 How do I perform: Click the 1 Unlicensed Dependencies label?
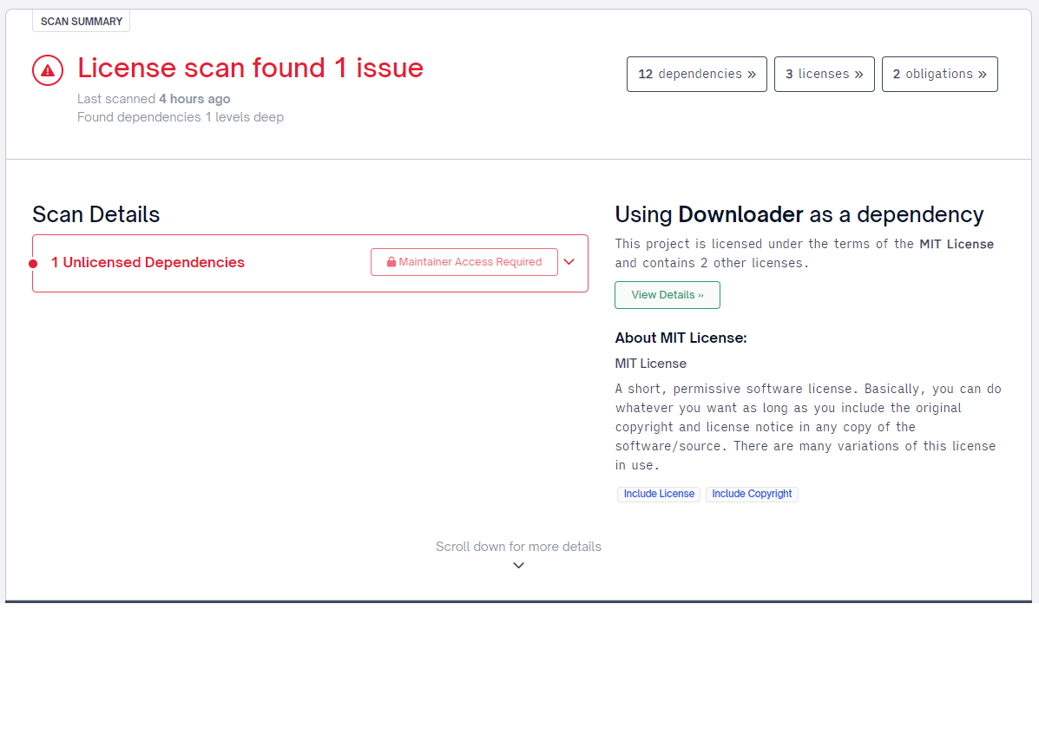pos(148,262)
